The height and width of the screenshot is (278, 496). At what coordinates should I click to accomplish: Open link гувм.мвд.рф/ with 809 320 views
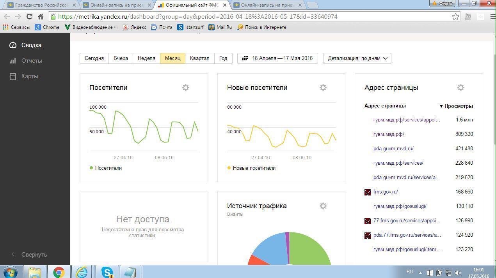click(x=389, y=134)
